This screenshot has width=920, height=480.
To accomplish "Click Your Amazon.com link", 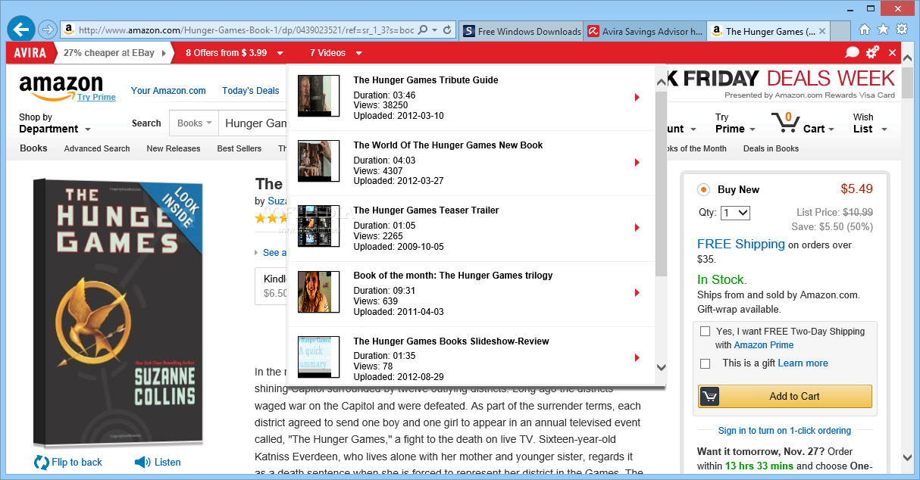I will click(168, 91).
